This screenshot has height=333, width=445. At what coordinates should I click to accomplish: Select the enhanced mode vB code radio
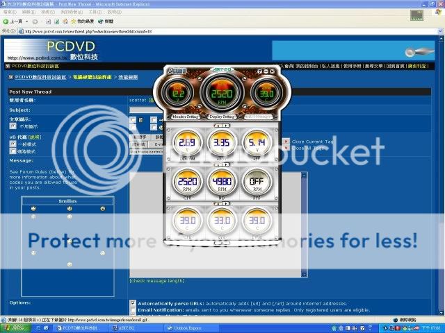[13, 151]
